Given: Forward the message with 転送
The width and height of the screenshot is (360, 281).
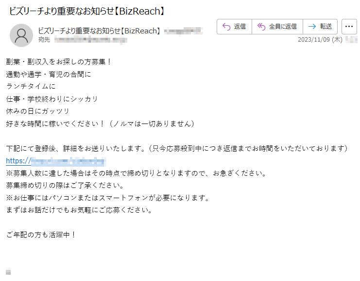Looking at the screenshot, I should point(326,27).
